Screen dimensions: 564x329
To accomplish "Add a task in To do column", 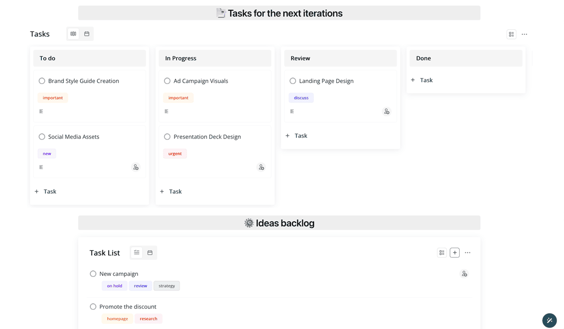I will pos(46,191).
